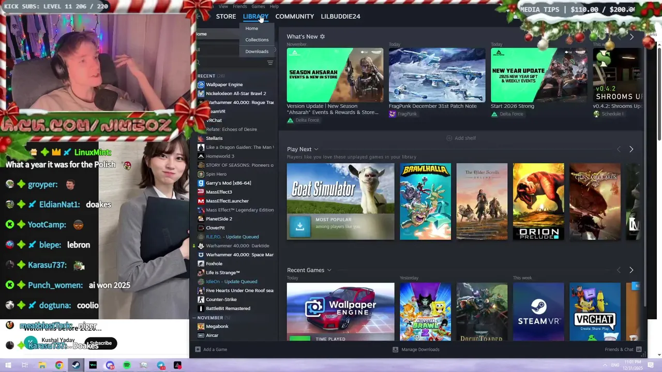Select BattleBit Remastered in library list
This screenshot has height=372, width=662.
tap(228, 308)
